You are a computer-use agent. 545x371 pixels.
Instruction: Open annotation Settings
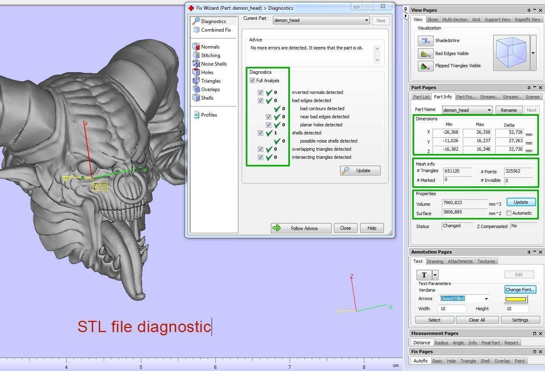[520, 320]
